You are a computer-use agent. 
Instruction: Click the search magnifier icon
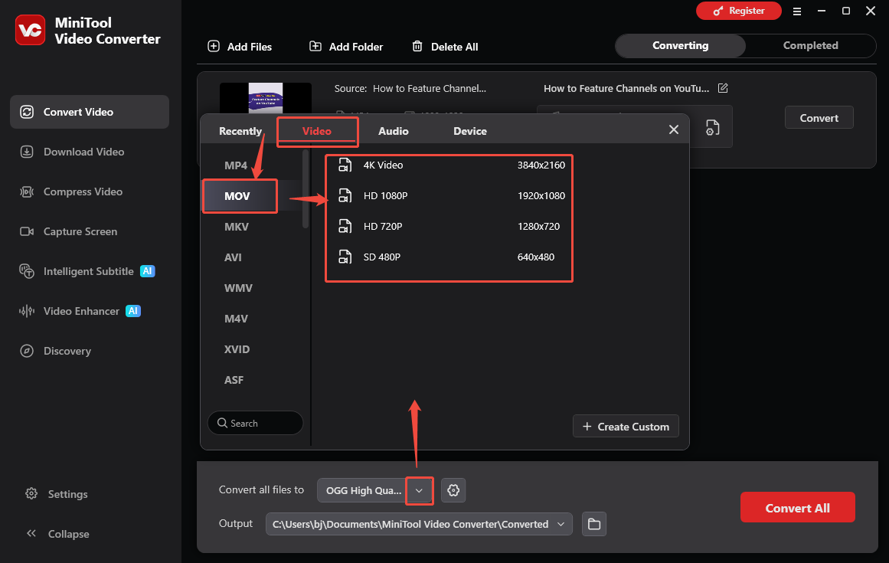click(222, 423)
